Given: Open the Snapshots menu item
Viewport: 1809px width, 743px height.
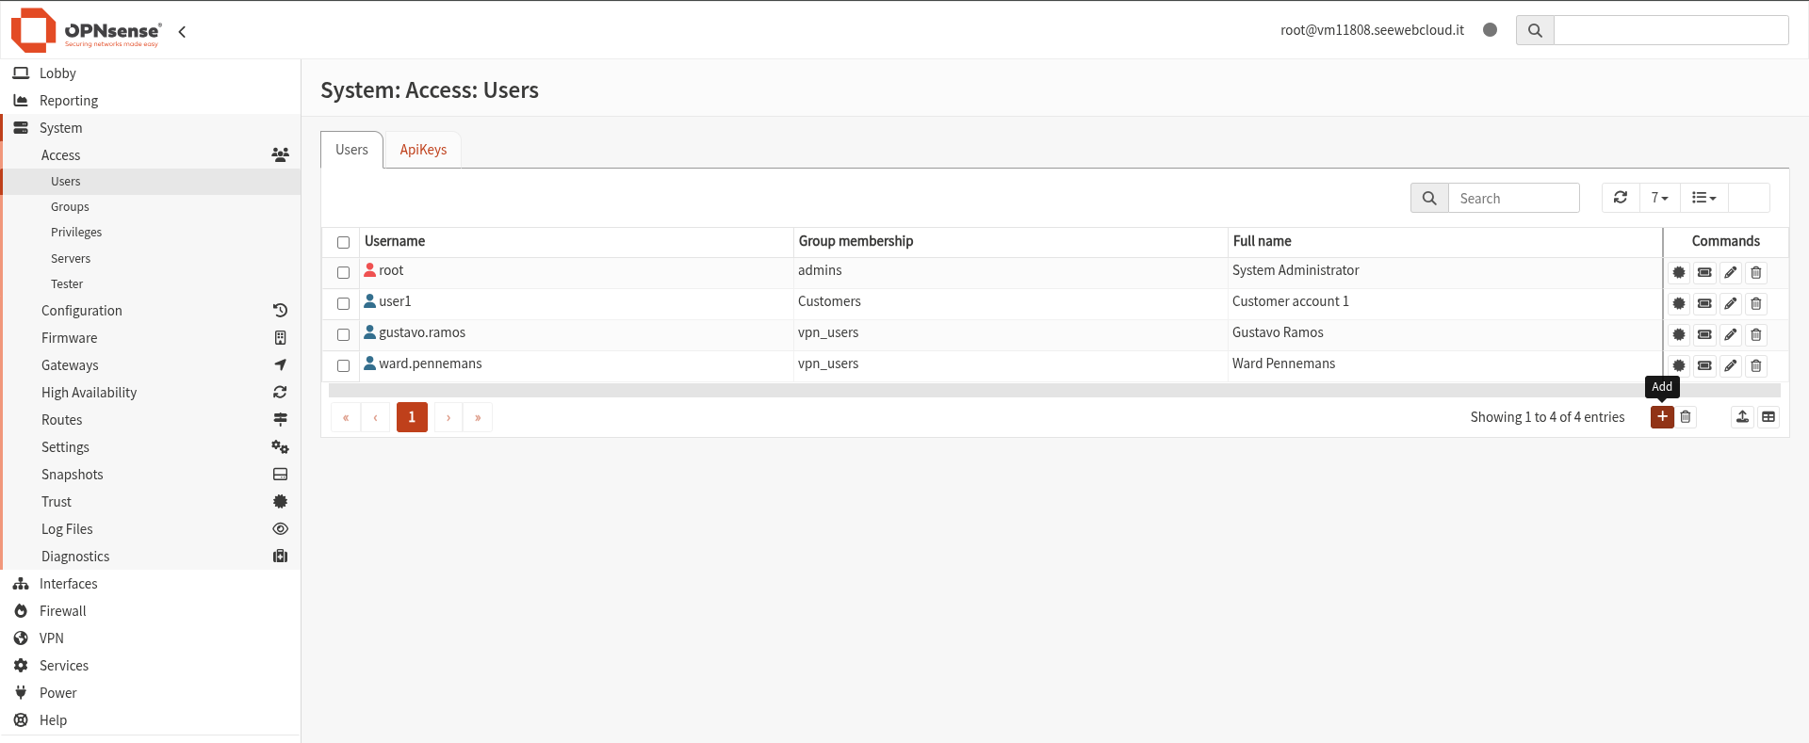Looking at the screenshot, I should [151, 475].
